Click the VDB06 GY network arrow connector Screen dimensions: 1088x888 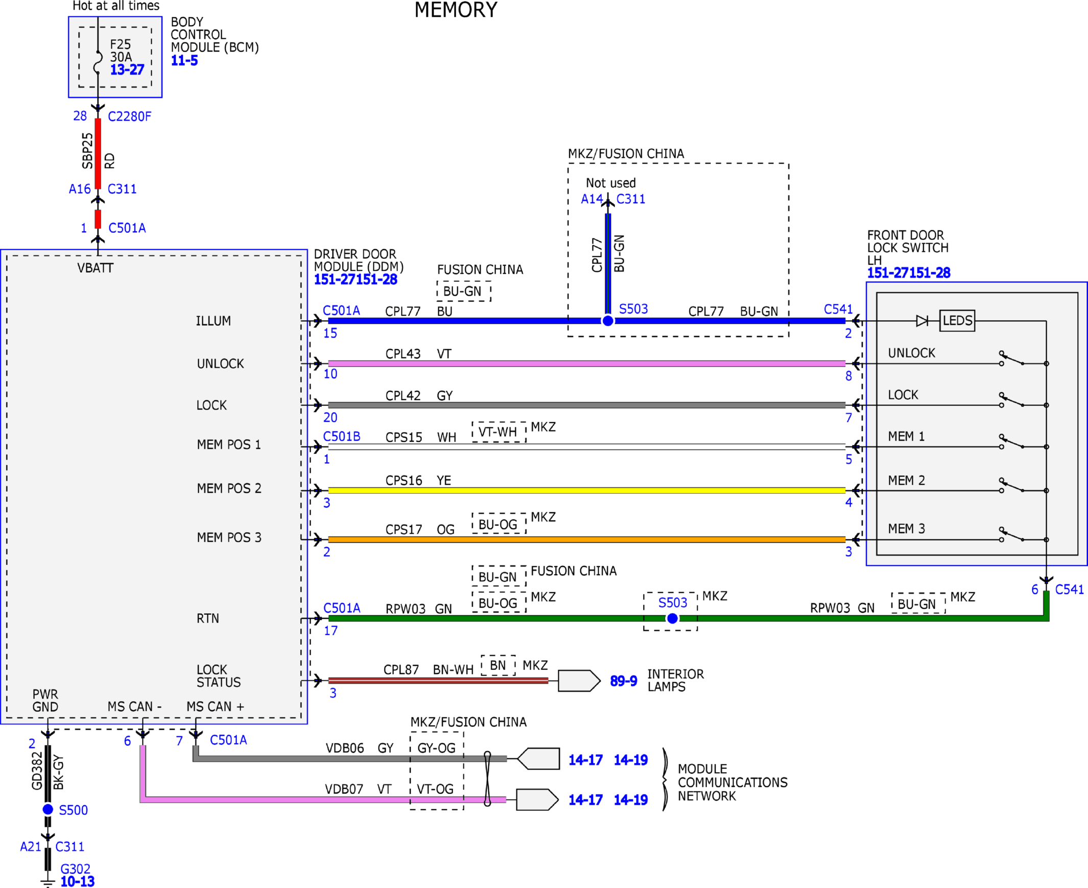click(x=538, y=759)
